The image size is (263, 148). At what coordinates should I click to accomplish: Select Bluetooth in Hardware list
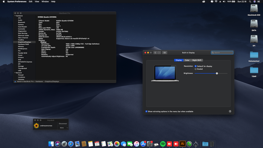[21, 22]
